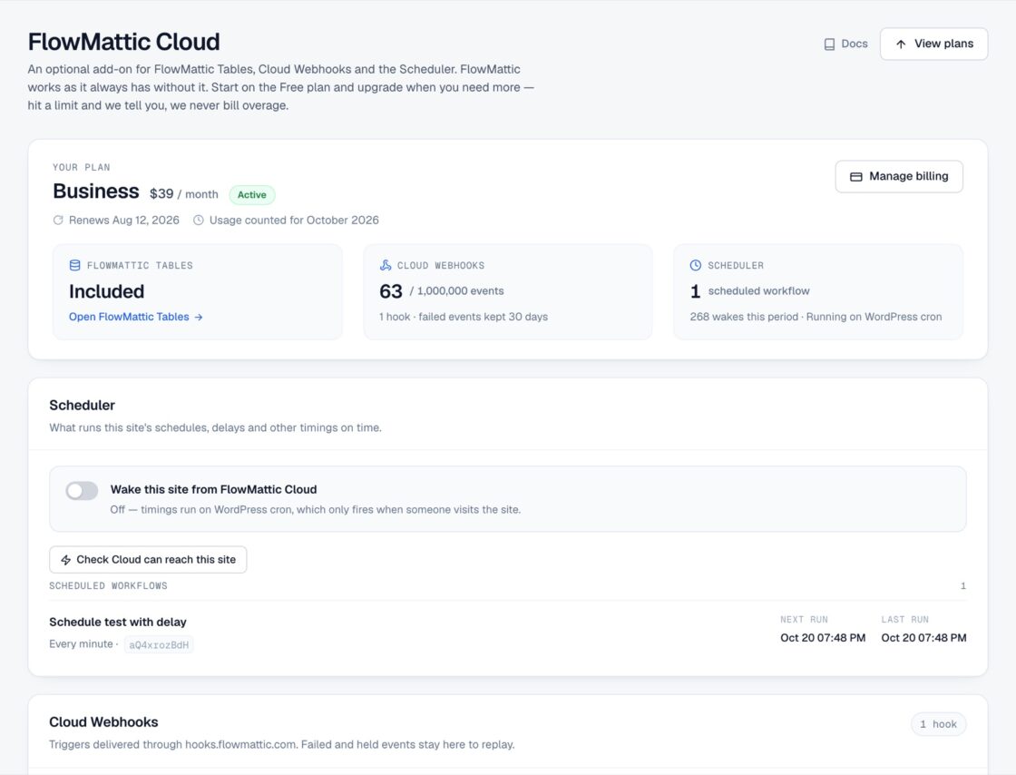The width and height of the screenshot is (1016, 775).
Task: Click the Next Run time Oct 20 07:48 PM
Action: (823, 638)
